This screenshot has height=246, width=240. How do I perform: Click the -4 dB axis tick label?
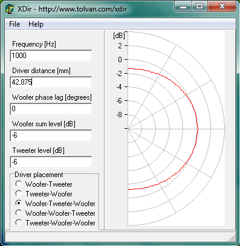click(119, 87)
